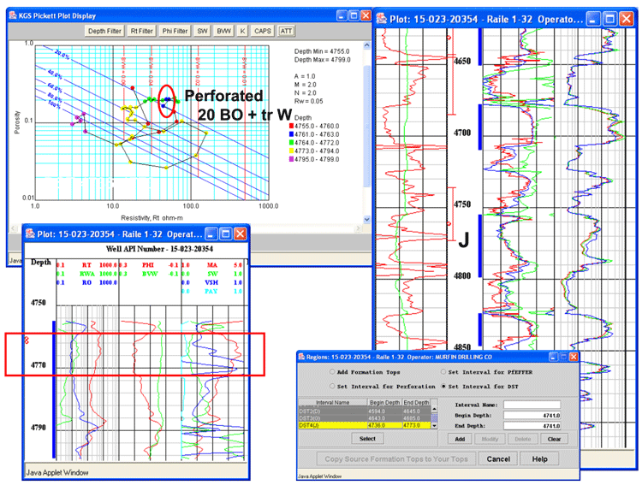642x485 pixels.
Task: Click the small Raile 1-32 plot window icon
Action: [30, 234]
